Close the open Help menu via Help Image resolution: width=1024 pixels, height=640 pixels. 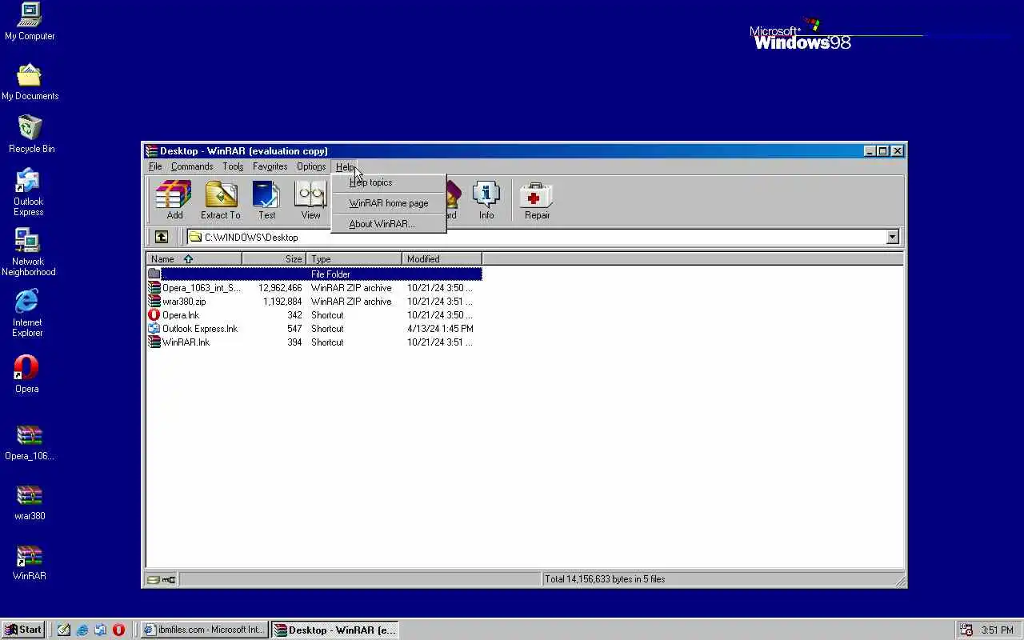point(345,166)
